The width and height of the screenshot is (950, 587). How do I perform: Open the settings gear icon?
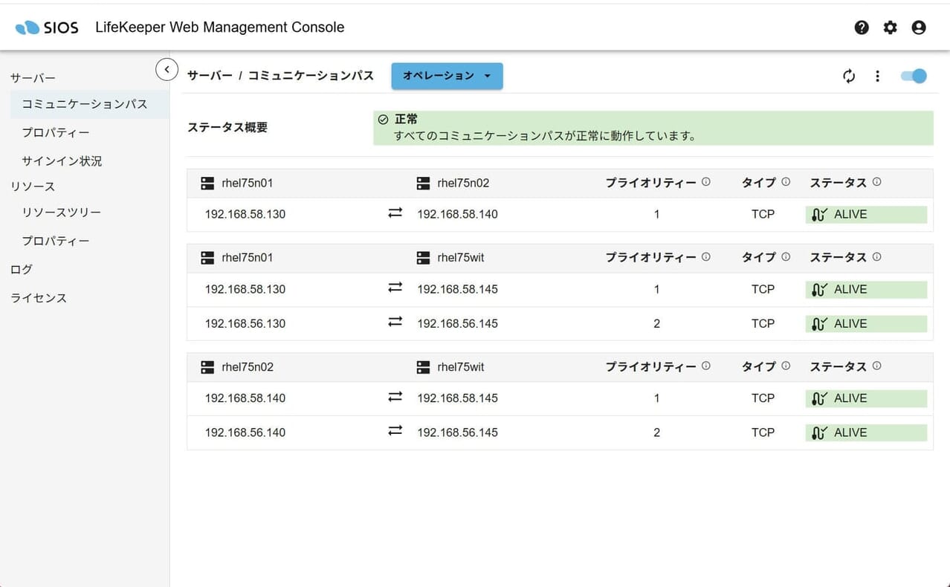[x=890, y=27]
